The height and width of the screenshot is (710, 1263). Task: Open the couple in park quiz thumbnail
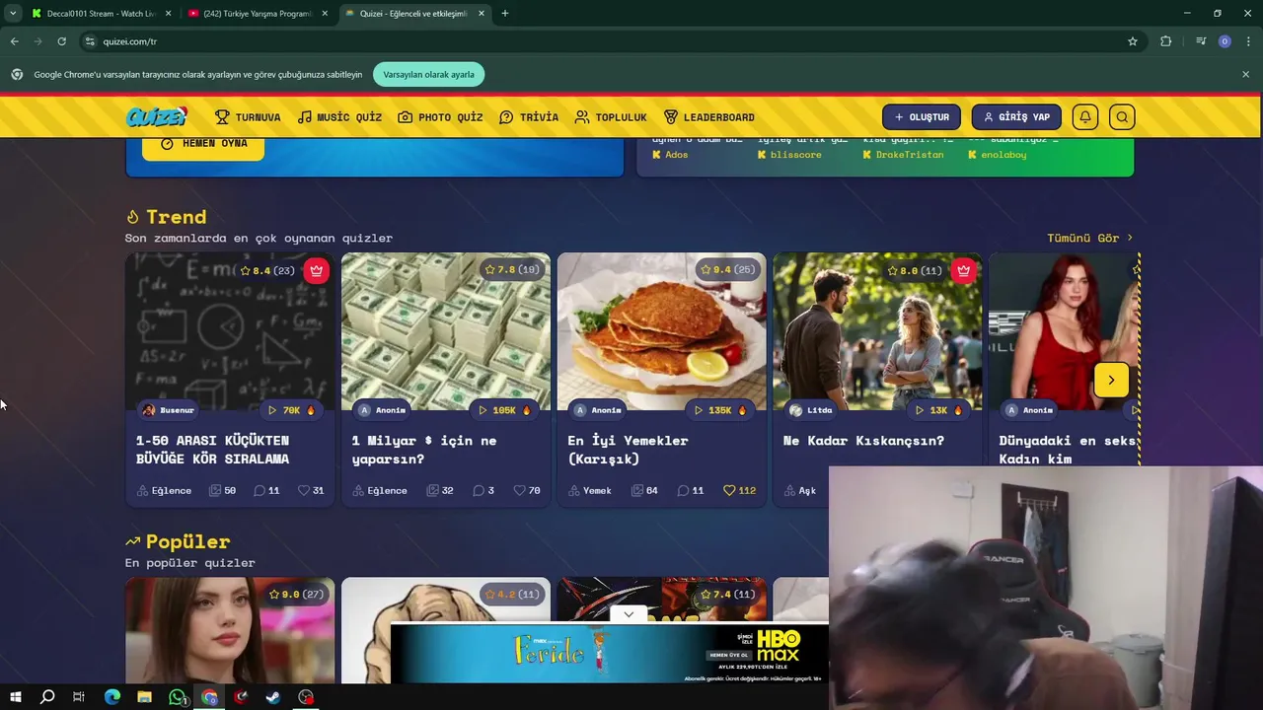[877, 331]
